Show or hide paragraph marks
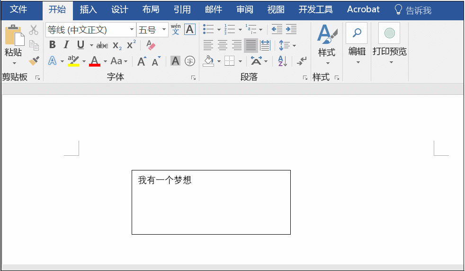This screenshot has width=465, height=271. click(302, 61)
